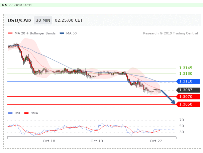Image resolution: width=203 pixels, height=153 pixels.
Task: Click the RSI 70 axis value
Action: click(182, 120)
